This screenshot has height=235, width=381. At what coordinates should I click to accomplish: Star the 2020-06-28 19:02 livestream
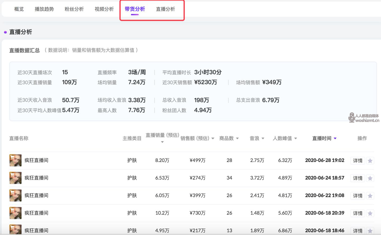[x=370, y=161]
